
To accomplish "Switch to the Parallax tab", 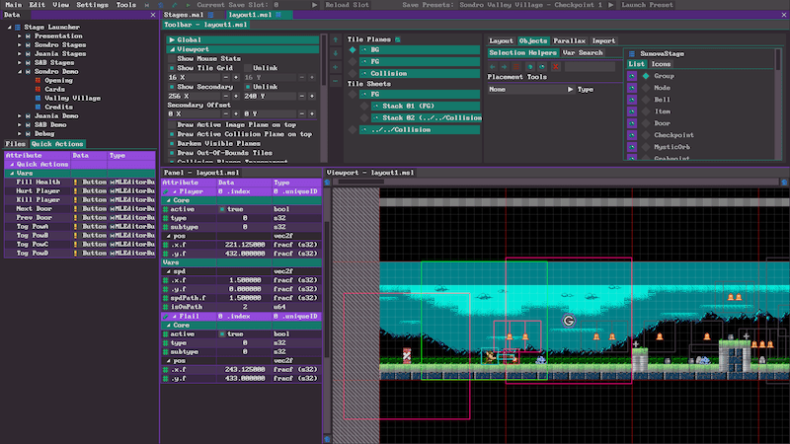I will tap(569, 40).
